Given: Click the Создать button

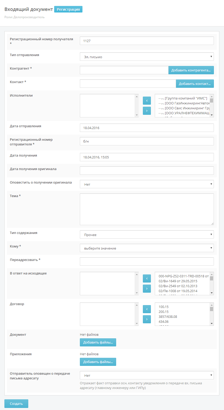Looking at the screenshot, I should click(x=16, y=404).
